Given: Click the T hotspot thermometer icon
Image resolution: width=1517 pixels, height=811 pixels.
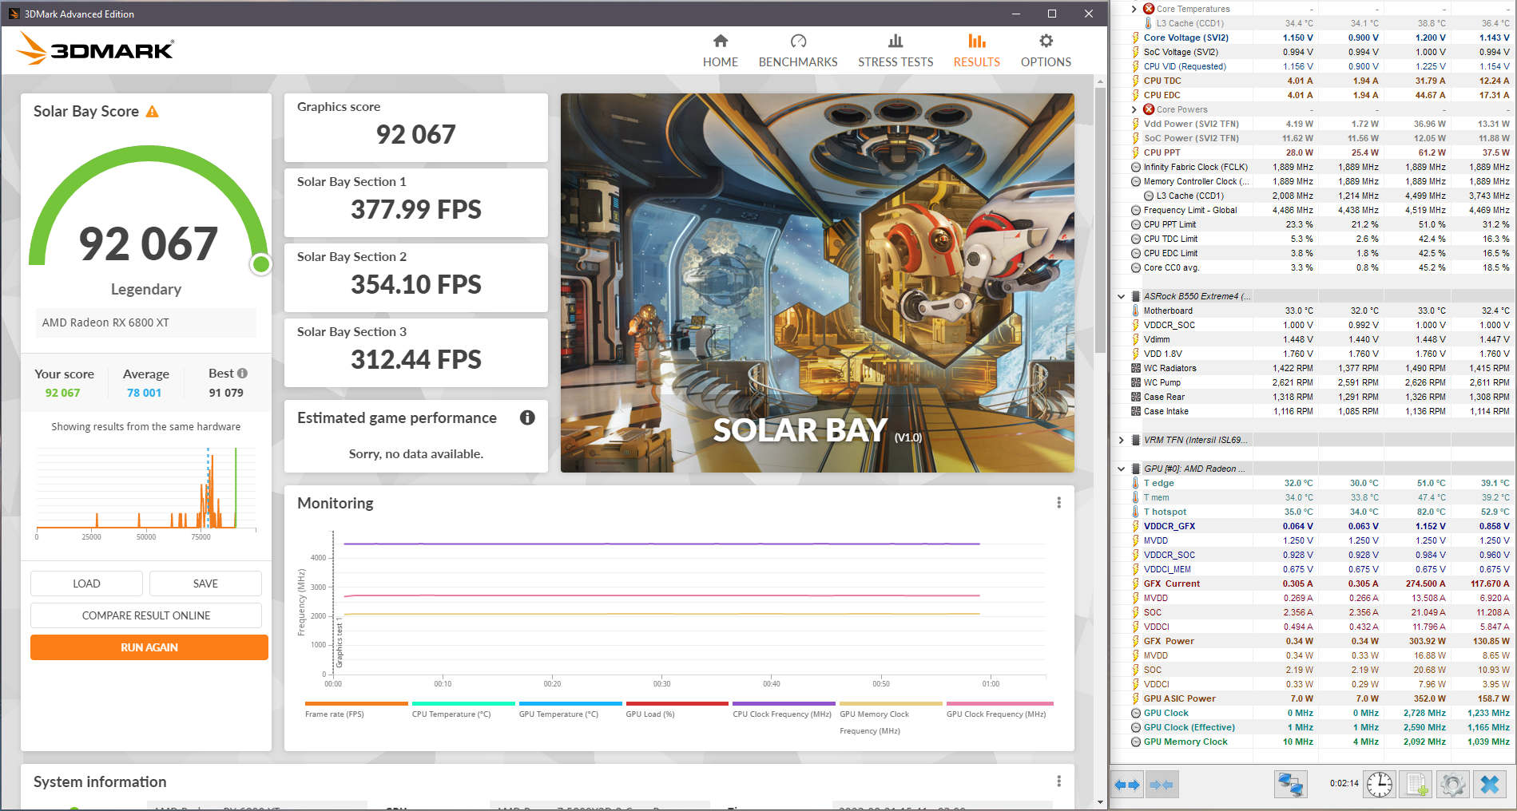Looking at the screenshot, I should (1136, 512).
